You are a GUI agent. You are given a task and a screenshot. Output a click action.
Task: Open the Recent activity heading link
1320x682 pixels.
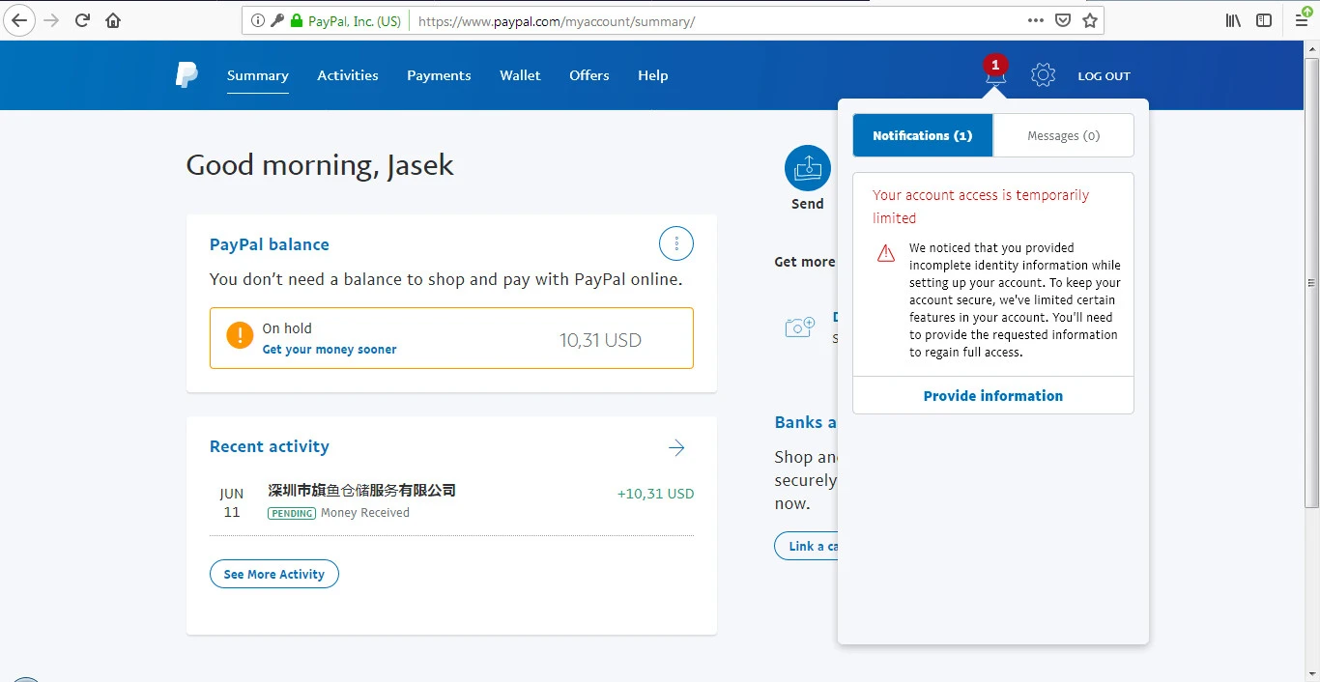[x=270, y=446]
